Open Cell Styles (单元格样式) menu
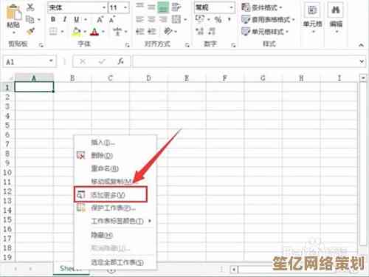 [x=265, y=32]
